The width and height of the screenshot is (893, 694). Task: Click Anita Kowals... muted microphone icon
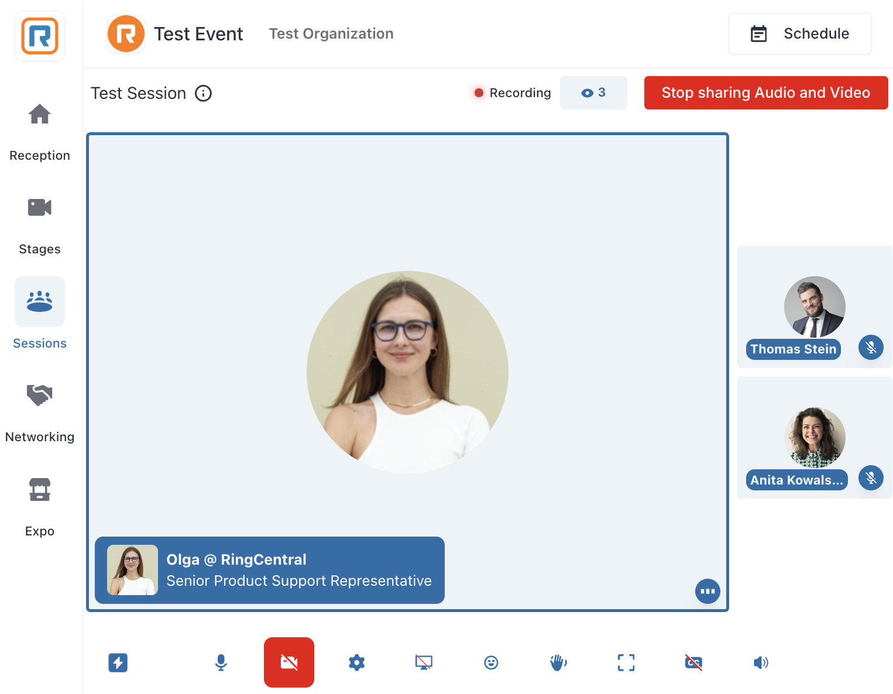(871, 478)
